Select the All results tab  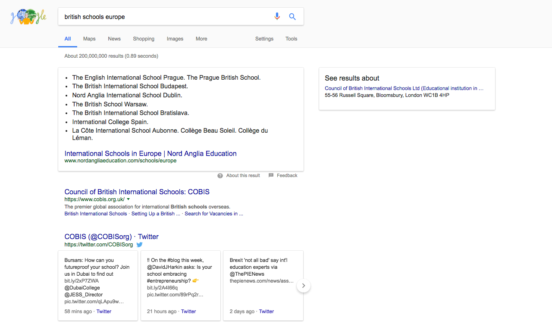pyautogui.click(x=68, y=39)
